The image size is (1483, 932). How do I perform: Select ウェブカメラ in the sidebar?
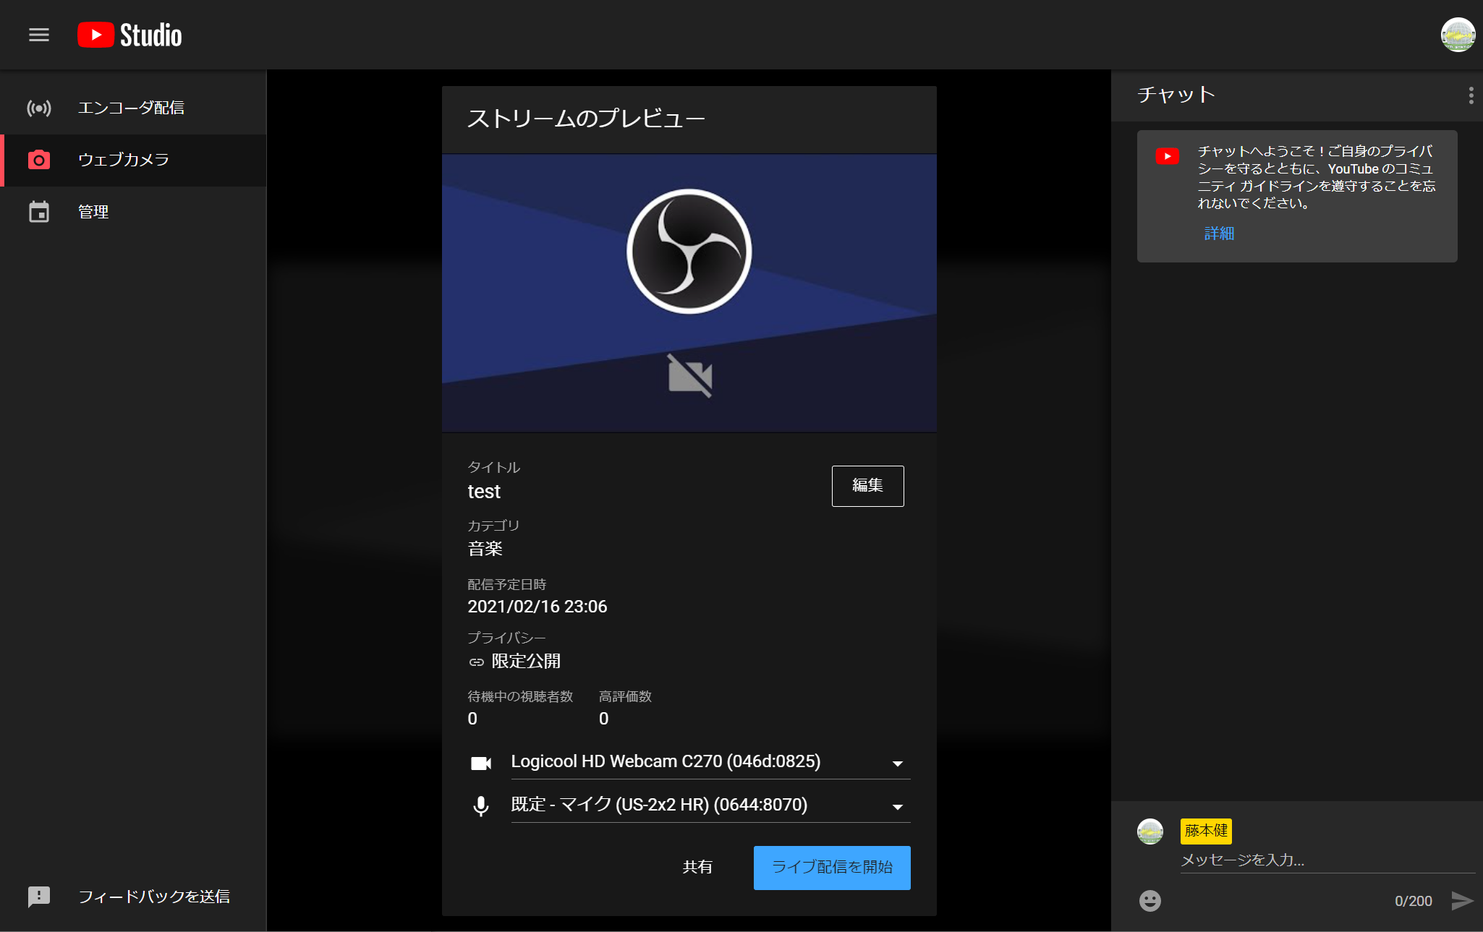pos(133,160)
